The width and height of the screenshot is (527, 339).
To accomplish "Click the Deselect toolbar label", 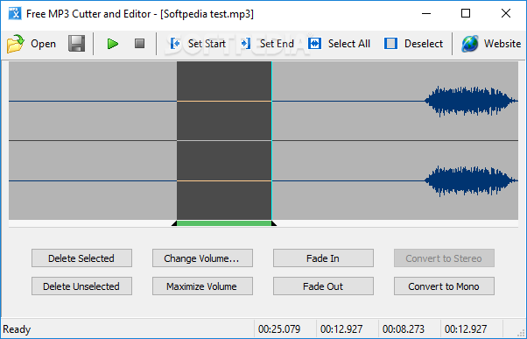I will [424, 44].
